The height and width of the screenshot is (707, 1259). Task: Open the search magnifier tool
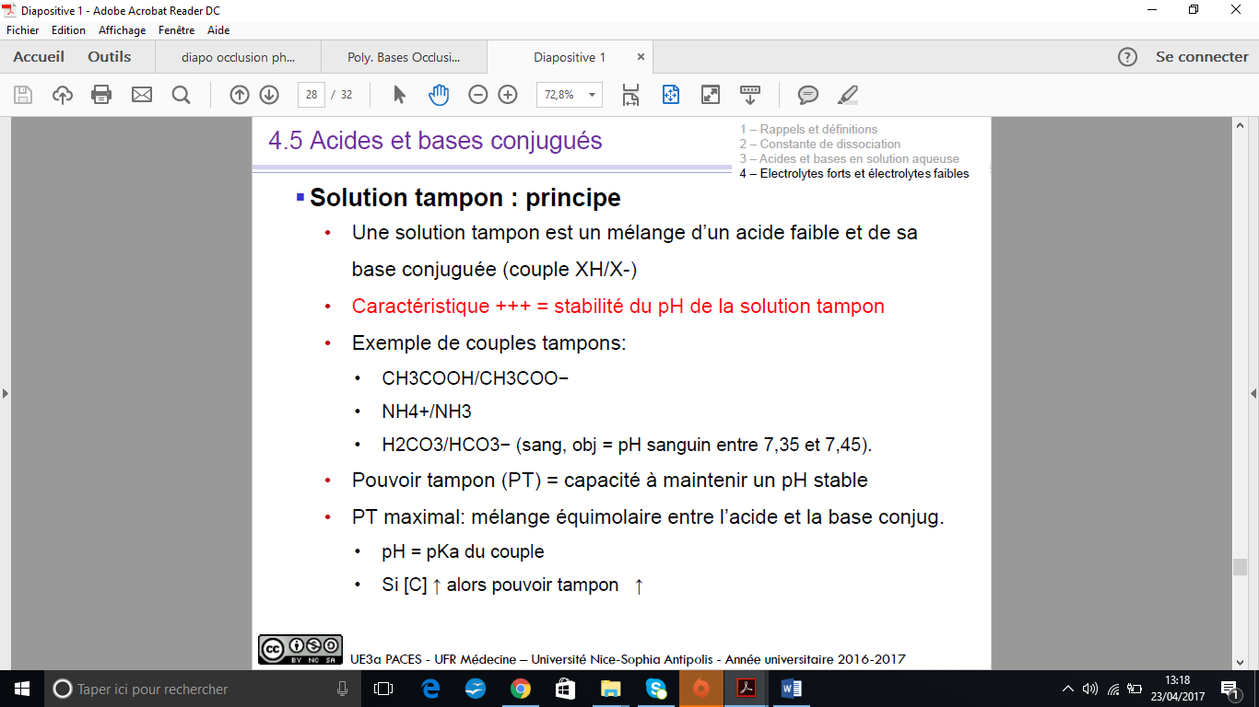click(x=181, y=95)
